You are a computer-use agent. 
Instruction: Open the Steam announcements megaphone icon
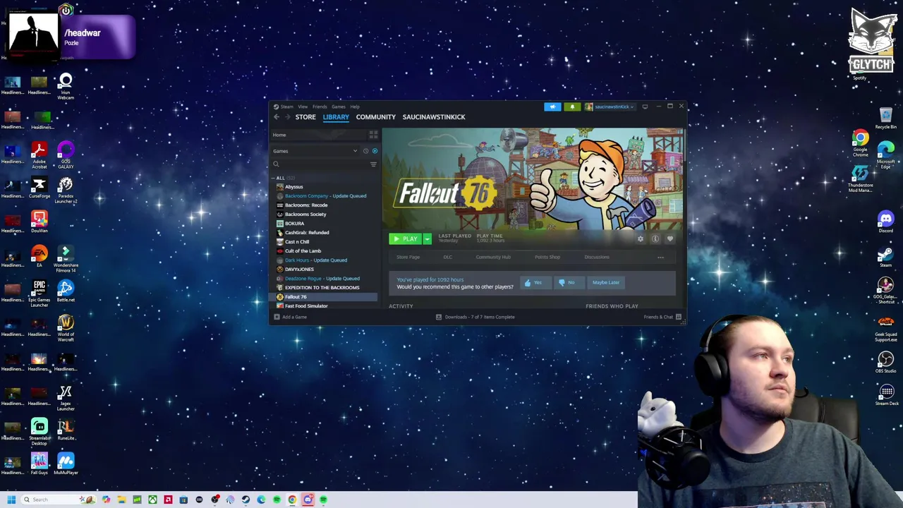click(x=552, y=107)
